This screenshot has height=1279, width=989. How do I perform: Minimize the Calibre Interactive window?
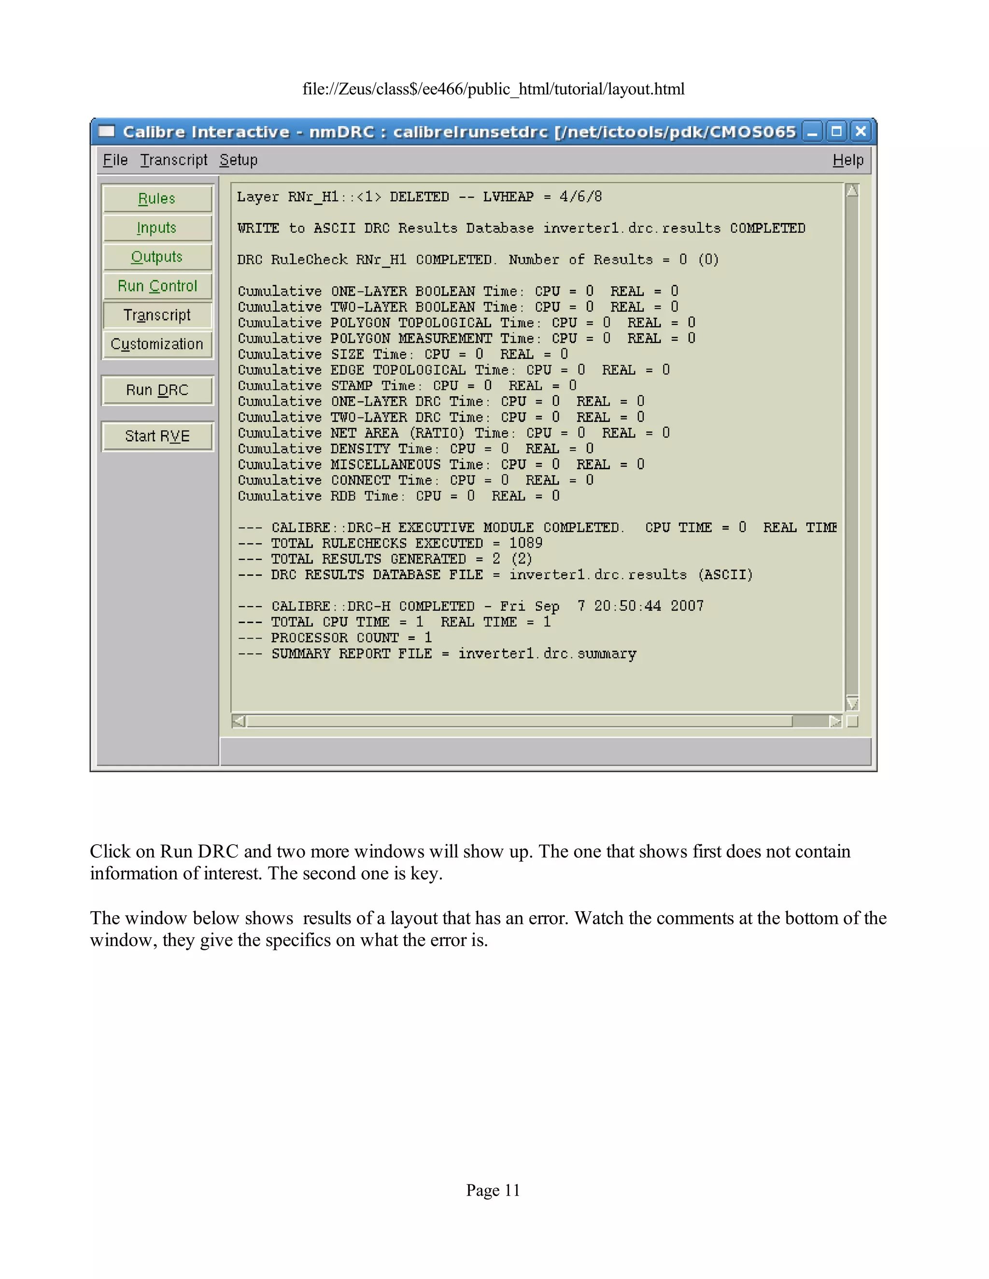pyautogui.click(x=812, y=132)
